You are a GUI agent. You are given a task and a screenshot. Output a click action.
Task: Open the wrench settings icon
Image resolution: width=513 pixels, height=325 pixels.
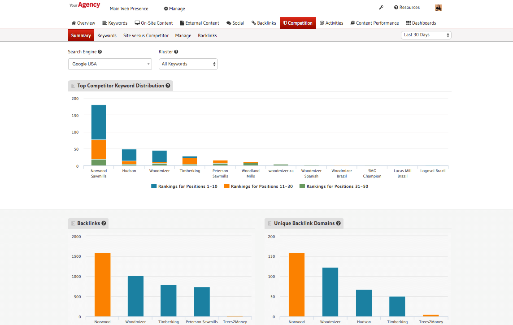pos(381,7)
